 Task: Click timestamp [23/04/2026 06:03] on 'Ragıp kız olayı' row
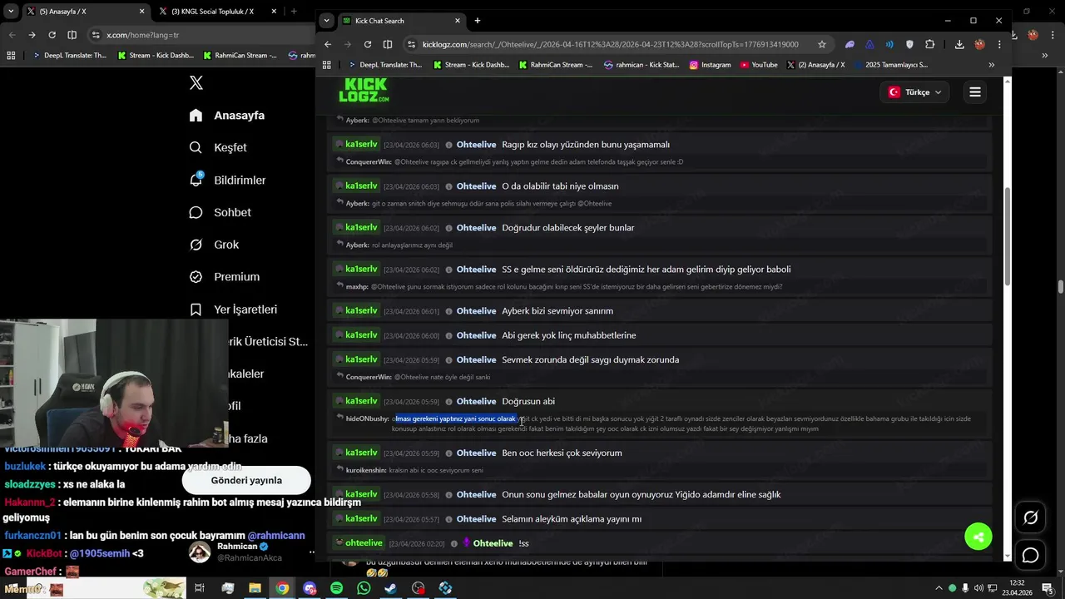click(x=411, y=146)
